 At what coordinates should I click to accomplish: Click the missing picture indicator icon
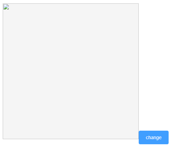pos(6,7)
